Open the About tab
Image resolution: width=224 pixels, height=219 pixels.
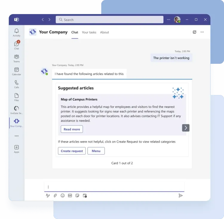point(105,32)
